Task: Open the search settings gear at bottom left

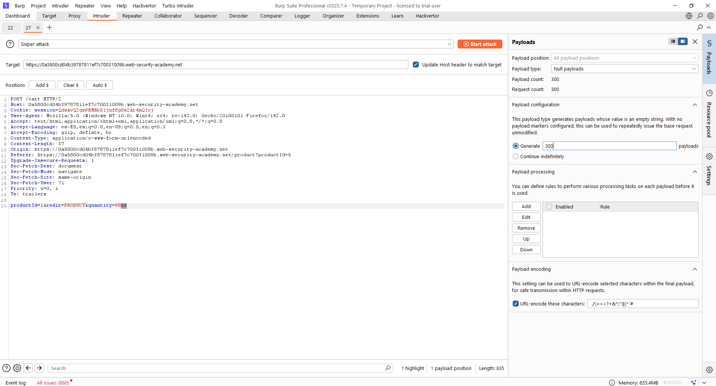Action: [x=17, y=368]
